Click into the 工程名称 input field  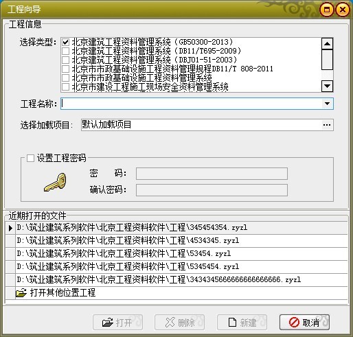coord(192,104)
